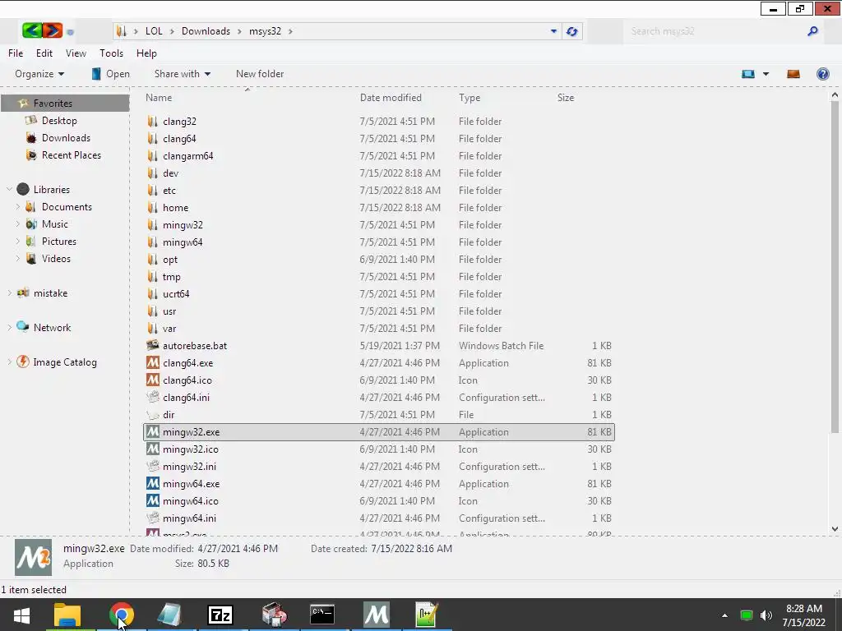Select Desktop under Favorites

(59, 121)
